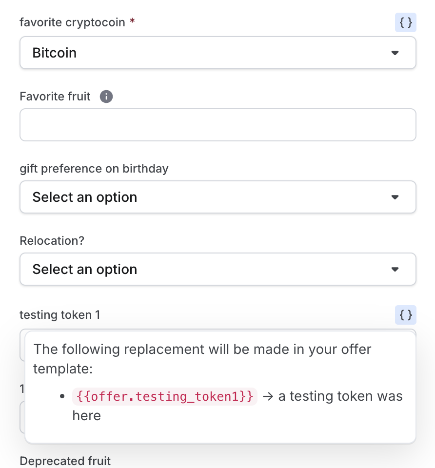Click the replacement tooltip's heading text
435x468 pixels.
[202, 359]
